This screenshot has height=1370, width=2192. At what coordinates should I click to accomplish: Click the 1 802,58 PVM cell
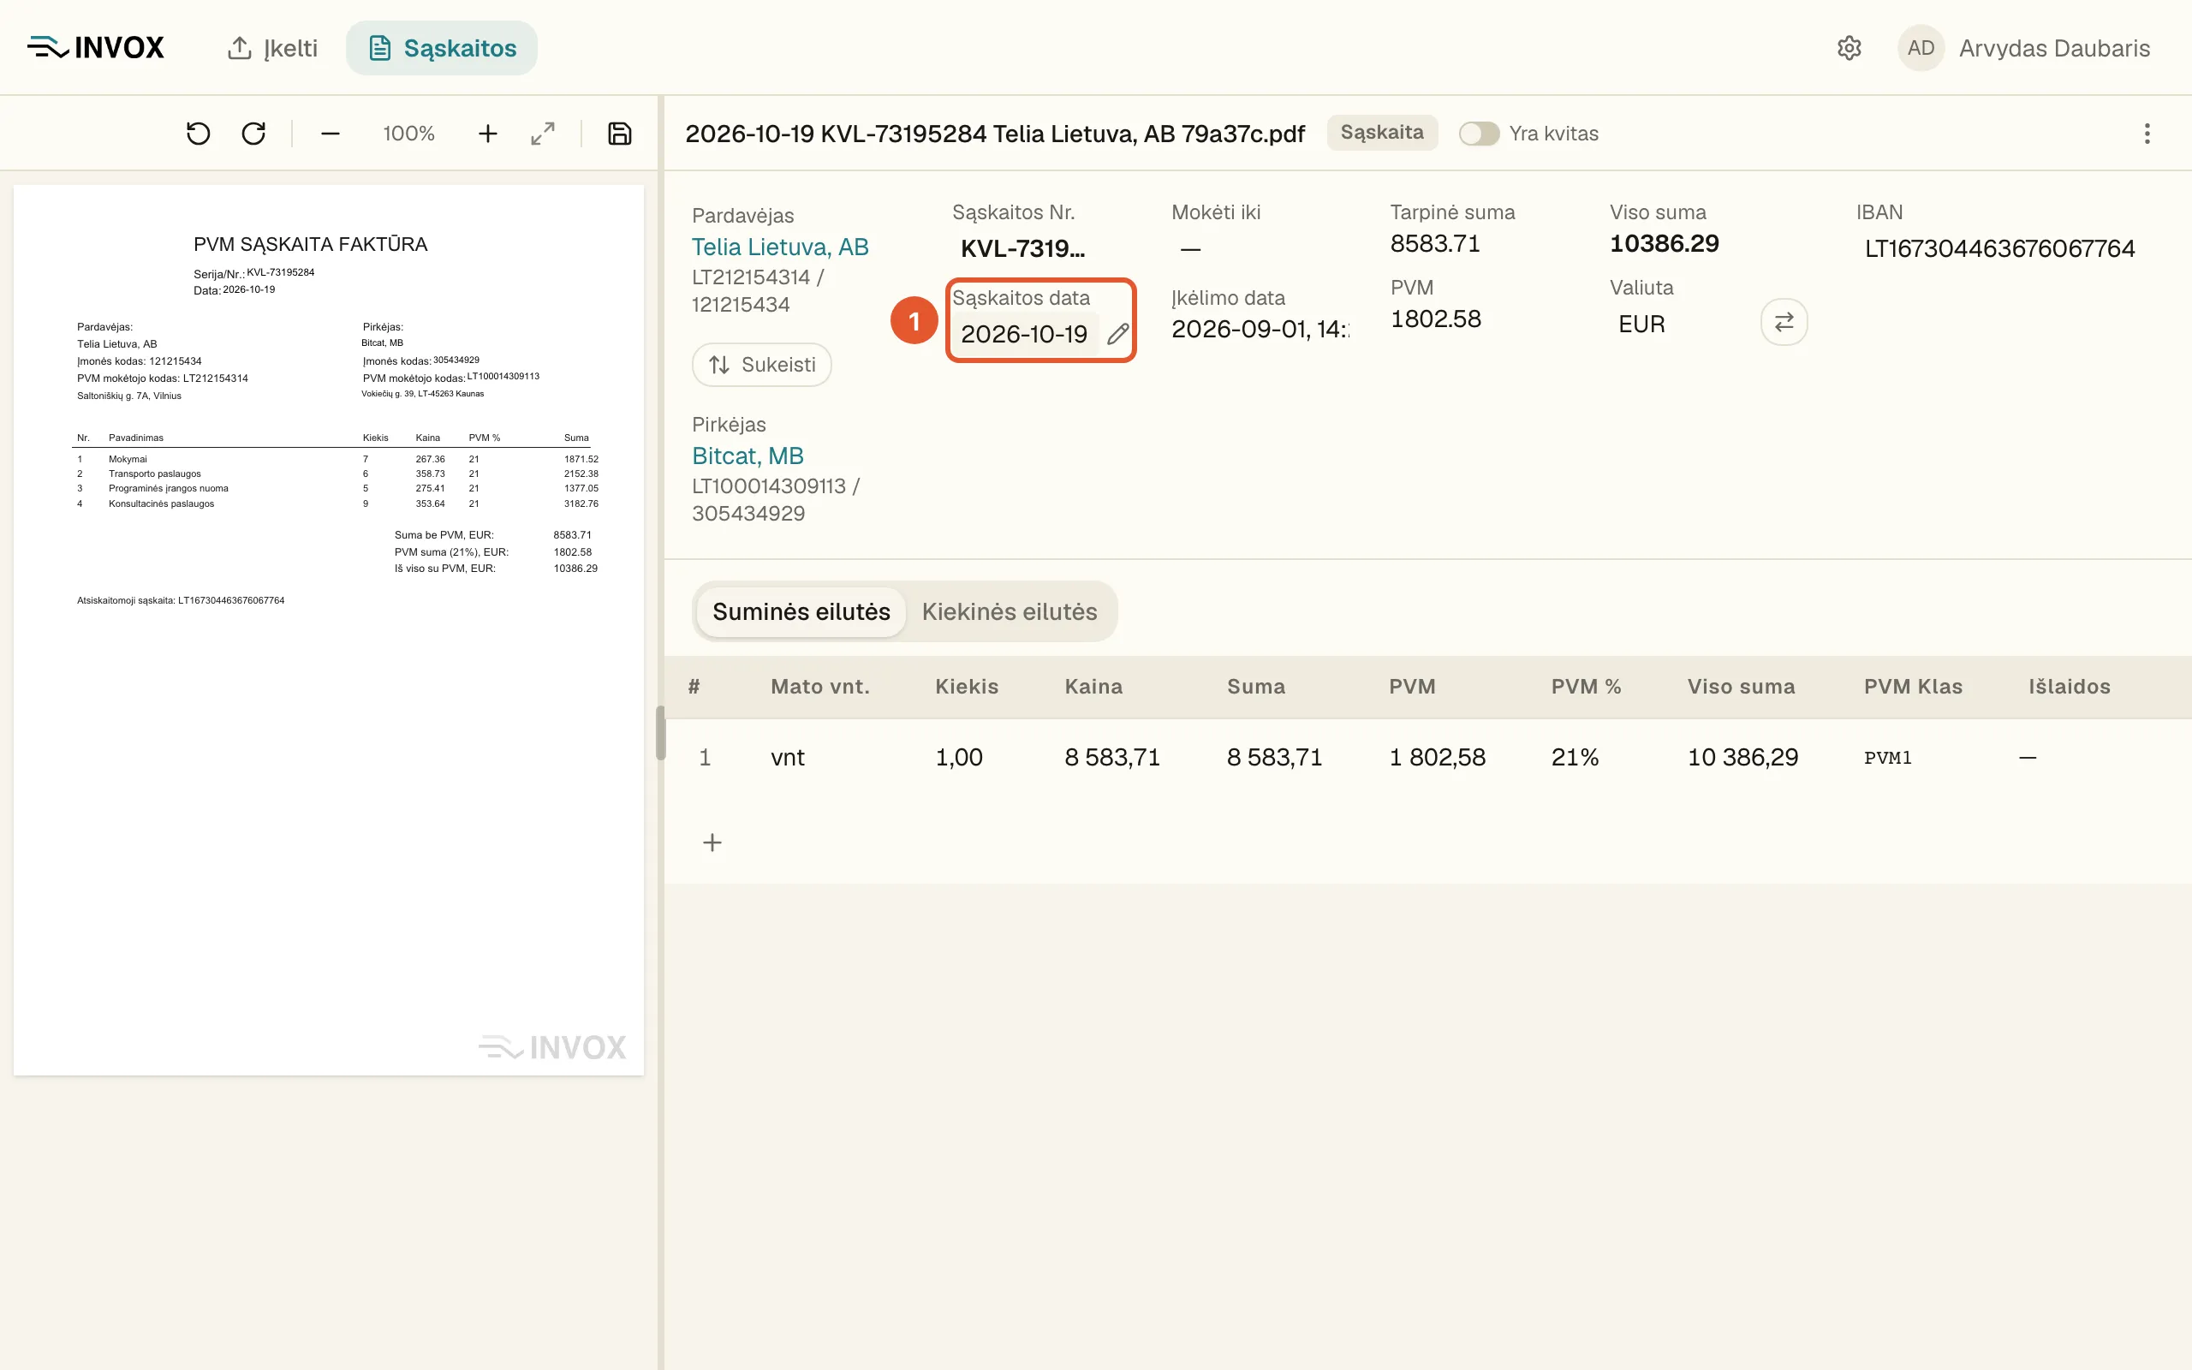click(1438, 758)
